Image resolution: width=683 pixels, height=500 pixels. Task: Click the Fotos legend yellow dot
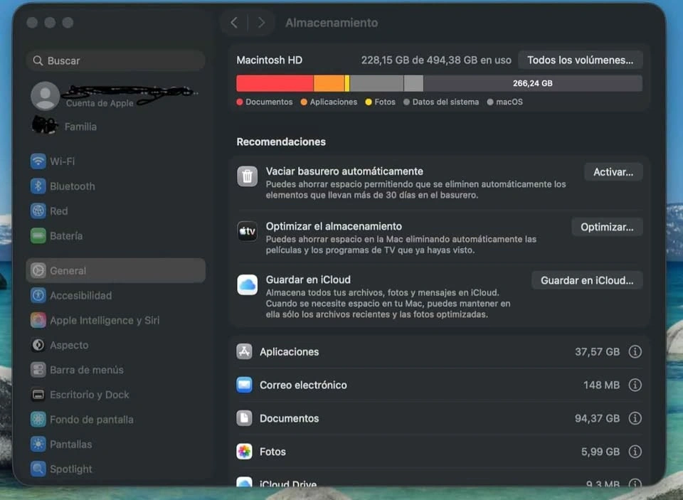(369, 102)
